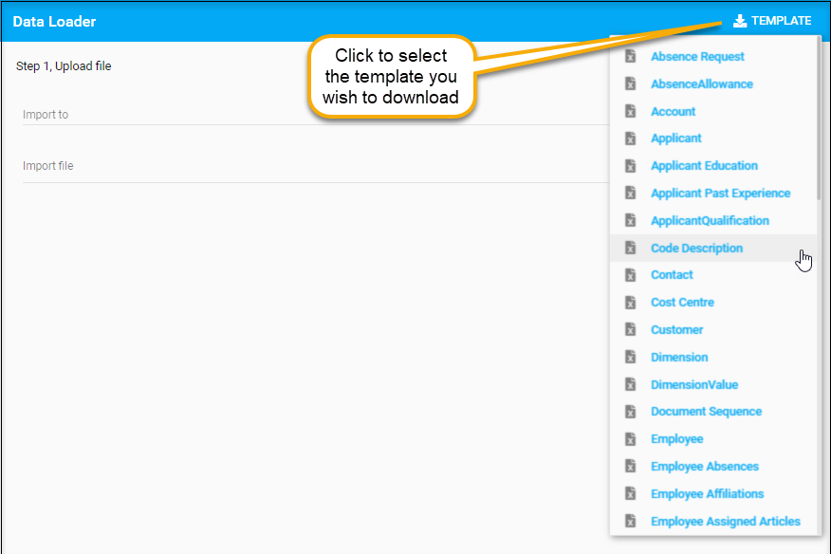Click the spreadsheet icon beside Employee

630,439
